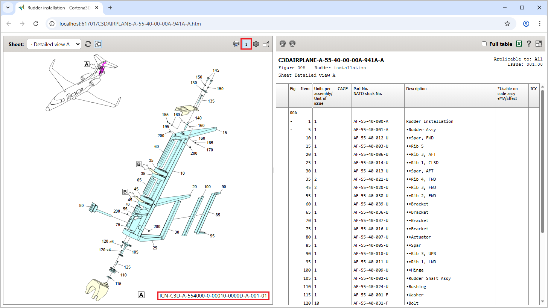Open the browser profile menu

pos(526,23)
